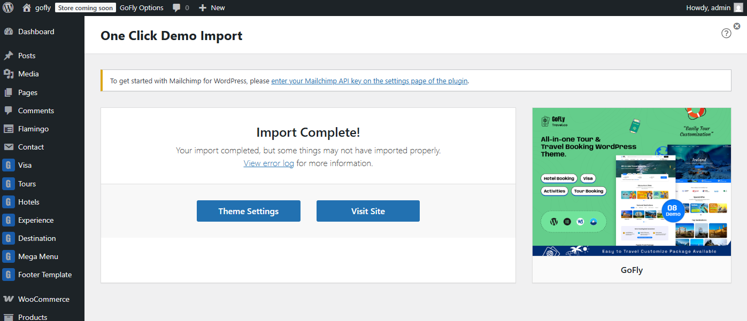The image size is (747, 321).
Task: Click the Posts pushpin icon
Action: click(x=9, y=56)
